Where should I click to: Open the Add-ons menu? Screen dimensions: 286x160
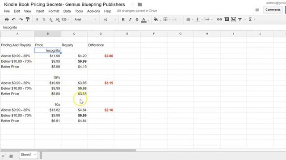coord(93,11)
